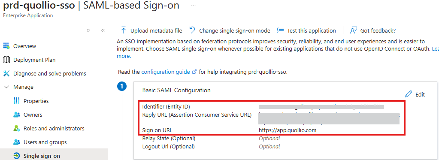Image resolution: width=439 pixels, height=160 pixels.
Task: Open the ellipsis more options beside title
Action: pyautogui.click(x=193, y=5)
